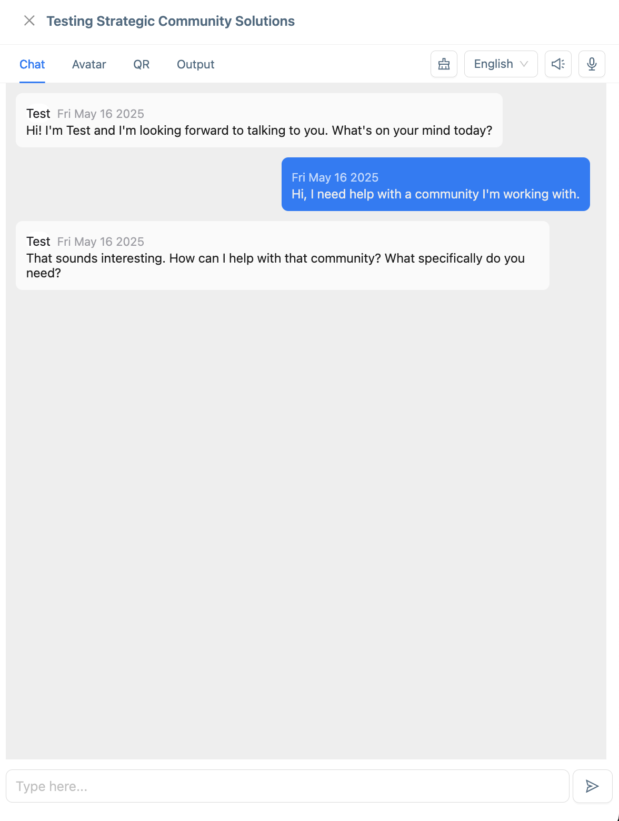
Task: Click the timestamp on Test's second message
Action: coord(101,242)
